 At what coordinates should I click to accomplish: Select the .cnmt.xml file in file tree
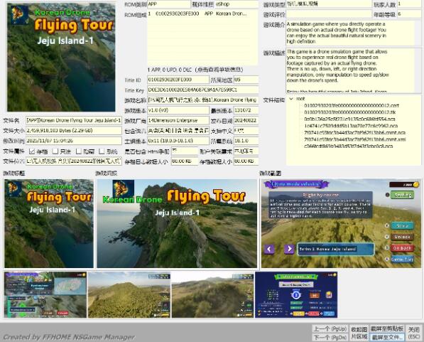click(x=354, y=139)
